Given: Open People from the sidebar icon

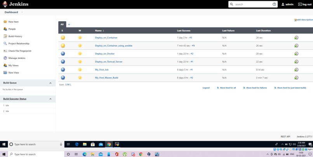Looking at the screenshot, I should pyautogui.click(x=5, y=29).
